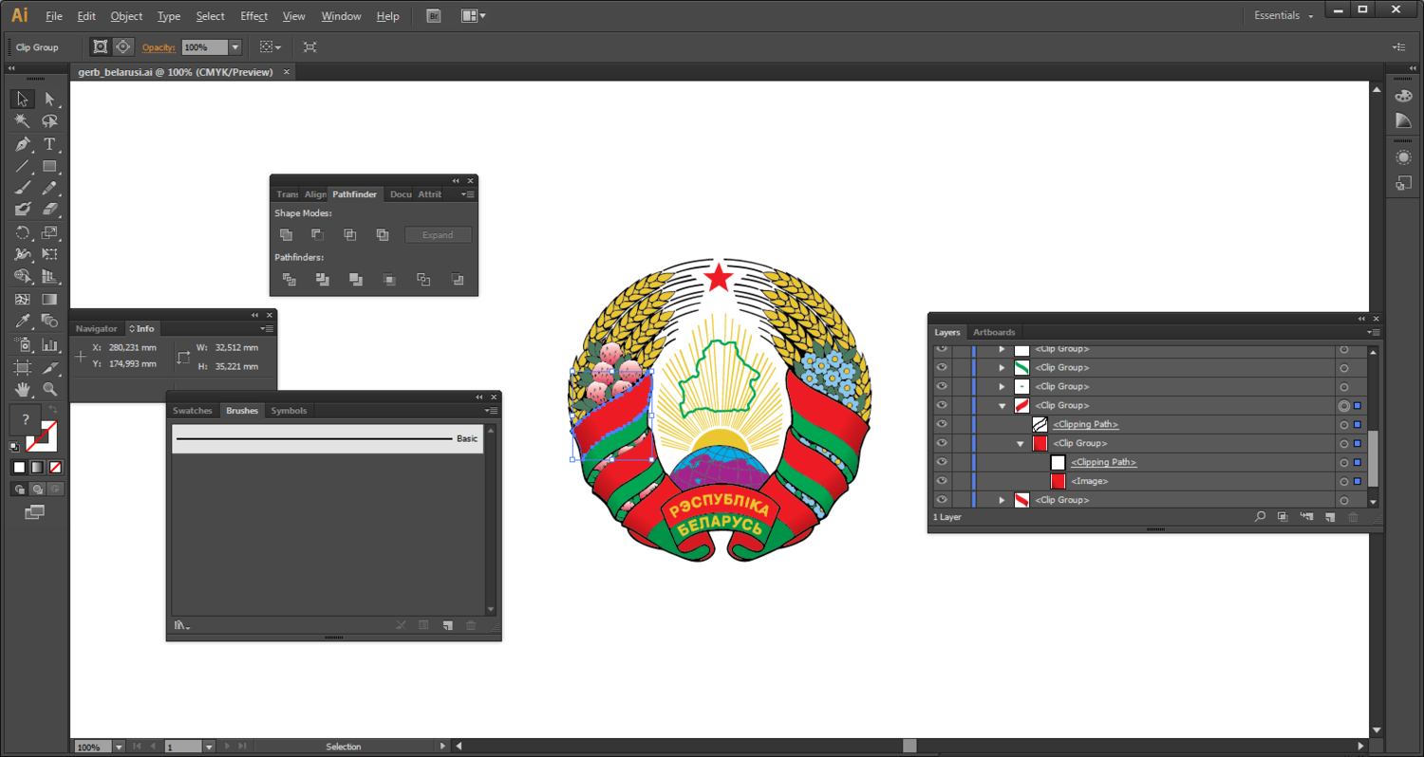Click Make/Release Clipping Mask in Layers panel
This screenshot has height=757, width=1424.
1283,517
